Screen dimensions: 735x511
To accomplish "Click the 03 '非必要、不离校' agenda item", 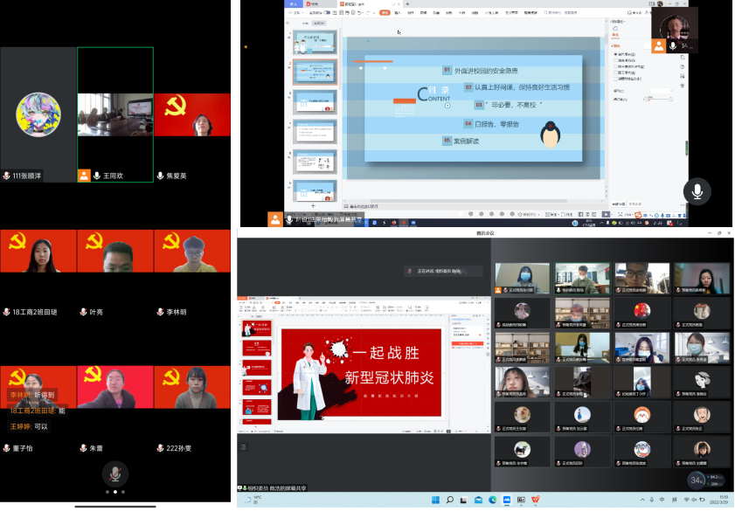I will coord(508,106).
